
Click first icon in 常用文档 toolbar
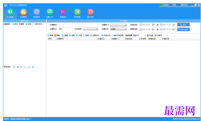14,67
